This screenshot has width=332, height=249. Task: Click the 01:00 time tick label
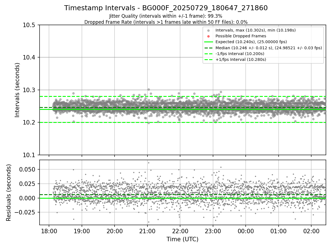(278, 231)
